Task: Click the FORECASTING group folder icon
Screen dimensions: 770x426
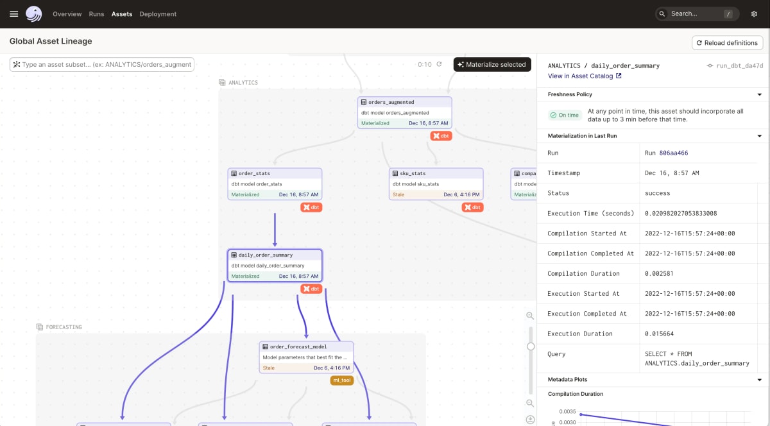Action: pyautogui.click(x=40, y=327)
